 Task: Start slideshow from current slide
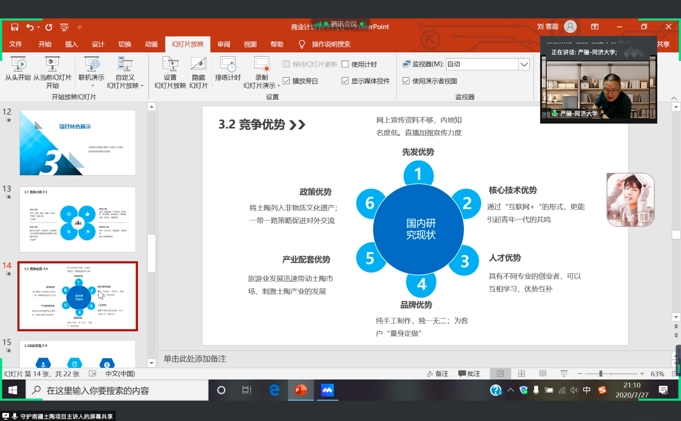[x=52, y=65]
